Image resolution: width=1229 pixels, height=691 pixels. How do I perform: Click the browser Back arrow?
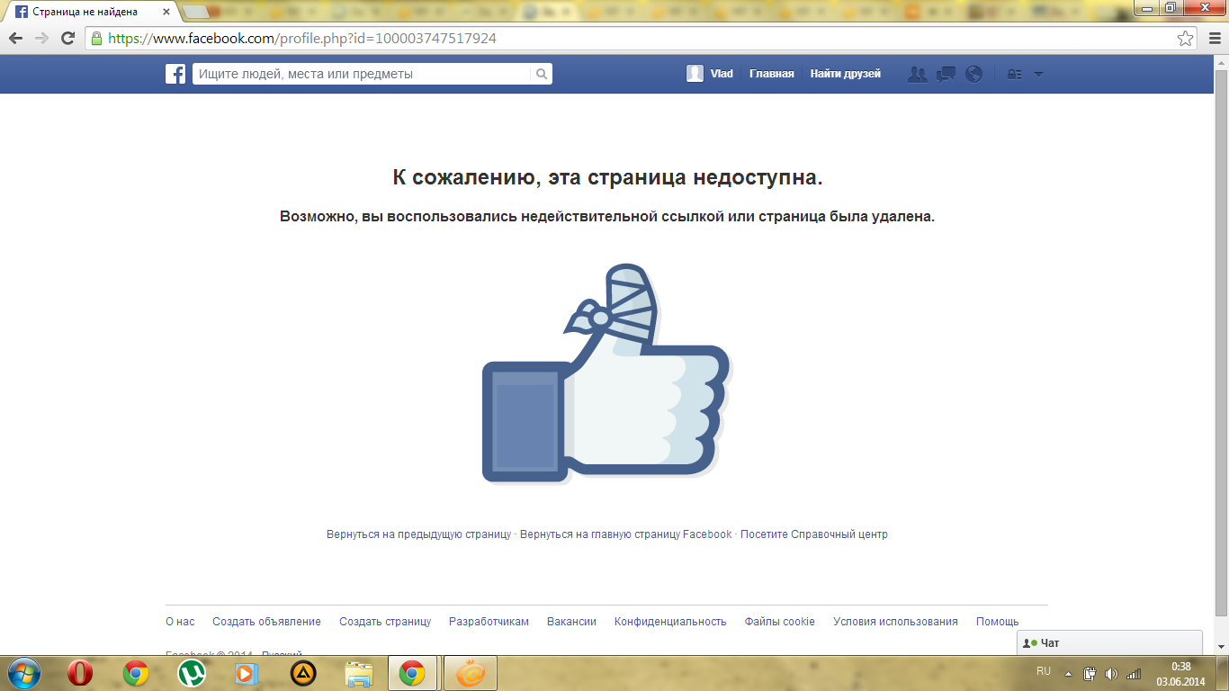coord(16,38)
